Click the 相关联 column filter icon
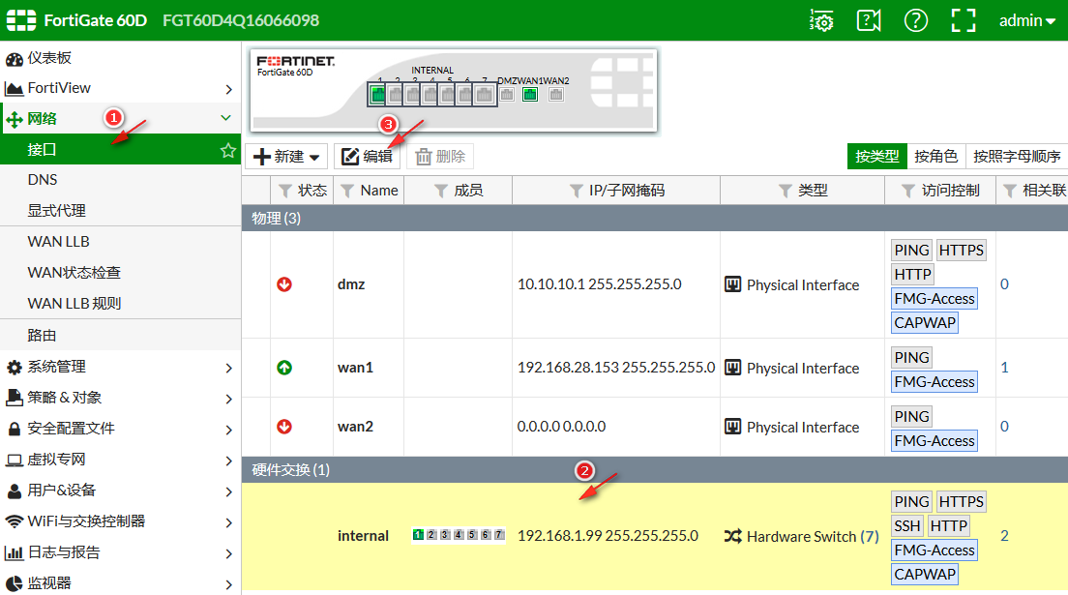 (1010, 191)
